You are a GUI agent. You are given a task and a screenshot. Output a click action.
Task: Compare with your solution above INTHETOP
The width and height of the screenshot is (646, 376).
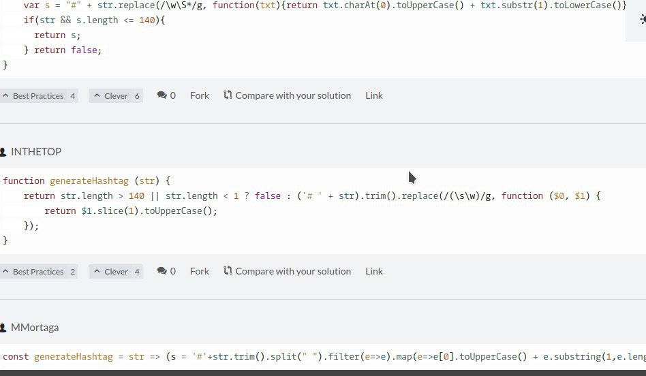[287, 95]
